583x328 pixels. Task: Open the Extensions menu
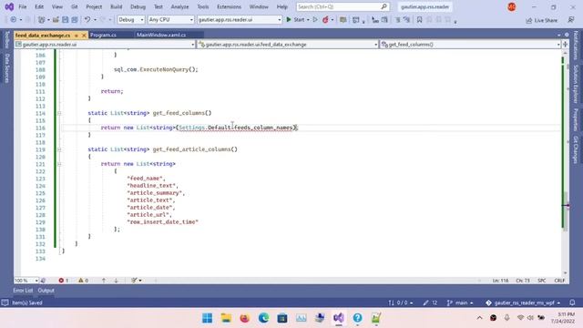(x=229, y=6)
